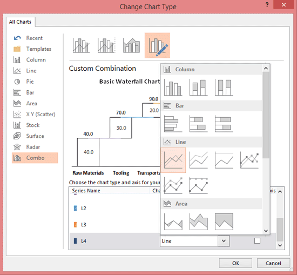Close the Change Chart Type dialog
This screenshot has width=297, height=275.
tap(283, 5)
